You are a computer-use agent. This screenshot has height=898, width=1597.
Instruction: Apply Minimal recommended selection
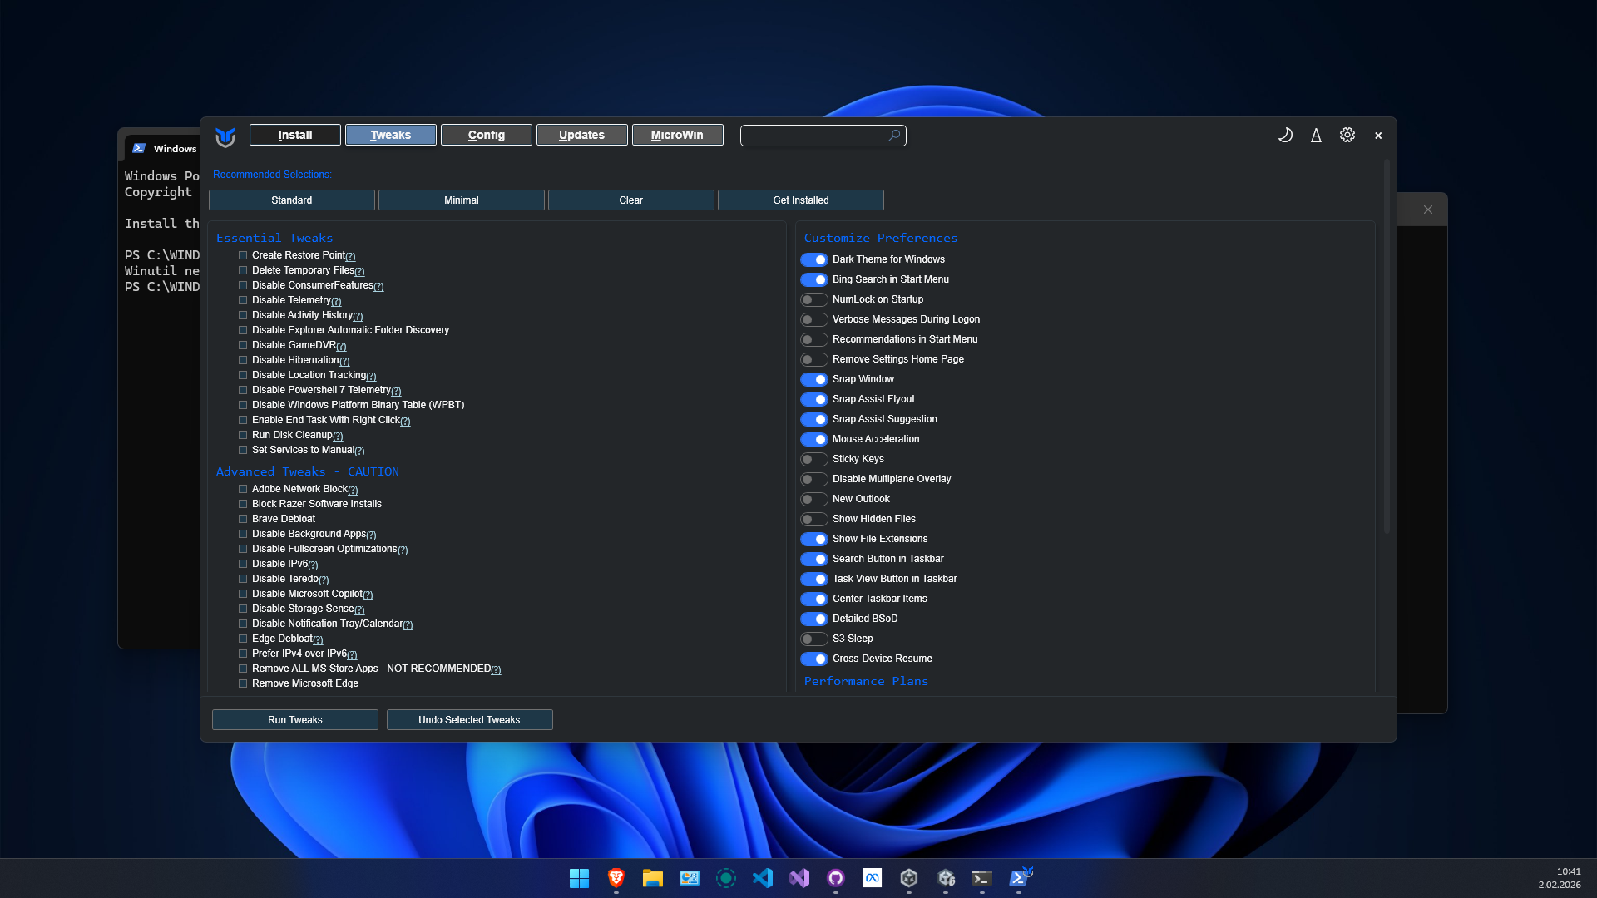tap(462, 200)
